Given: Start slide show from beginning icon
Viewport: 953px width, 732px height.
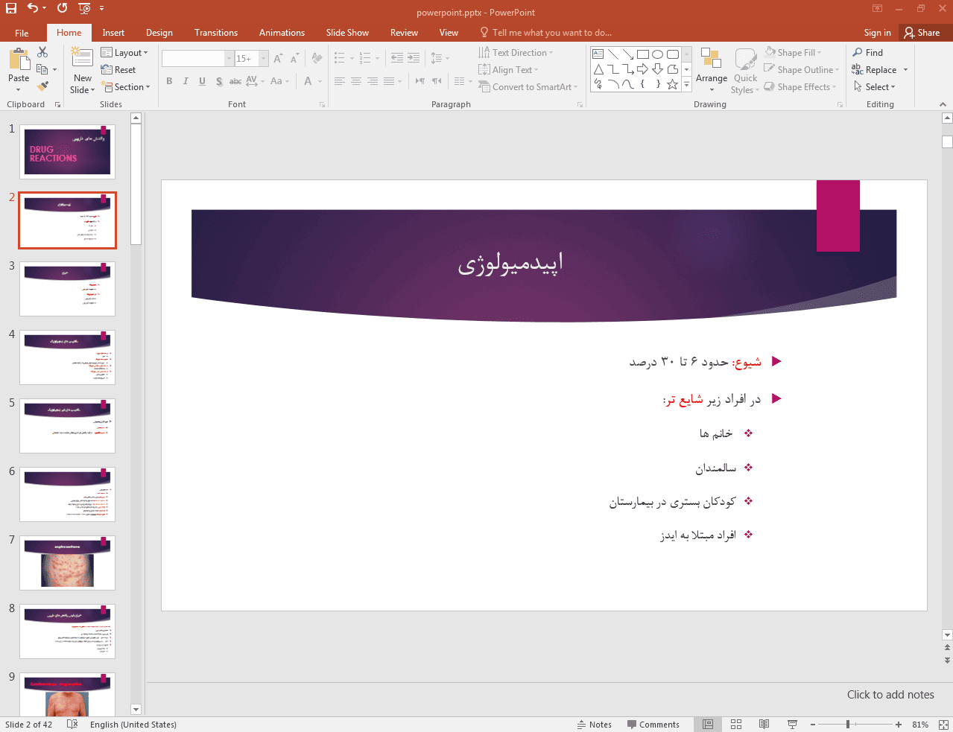Looking at the screenshot, I should pos(84,9).
